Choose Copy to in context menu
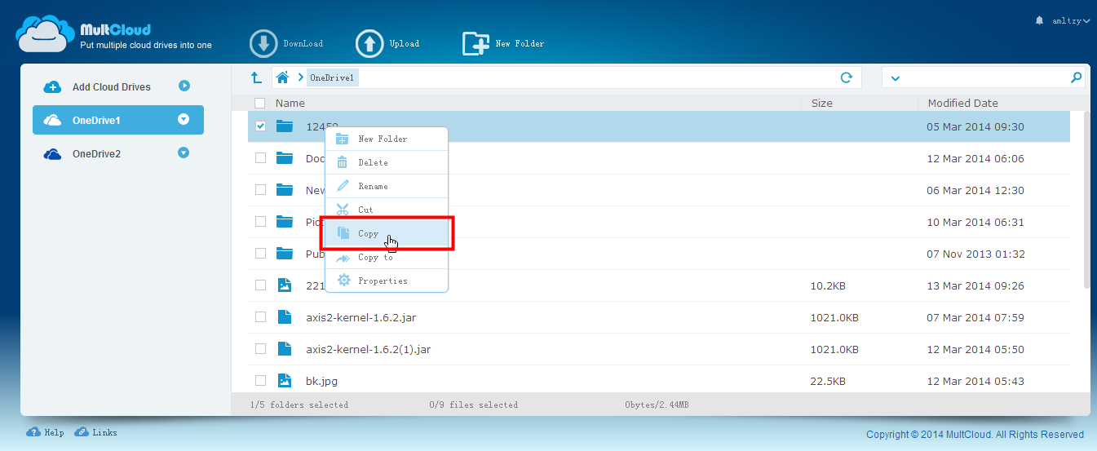This screenshot has height=451, width=1097. (x=387, y=257)
